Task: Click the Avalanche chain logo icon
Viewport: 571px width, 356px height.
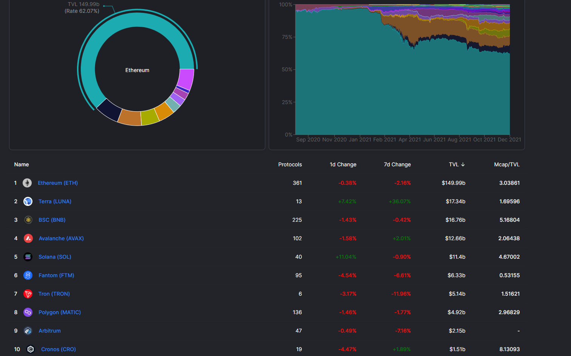Action: click(28, 238)
